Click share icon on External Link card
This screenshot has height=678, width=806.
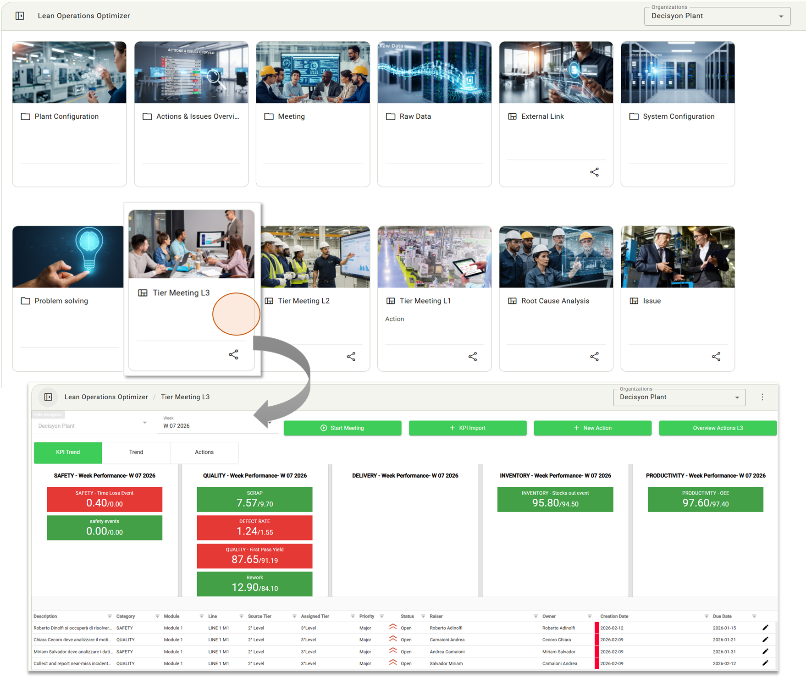(x=594, y=172)
